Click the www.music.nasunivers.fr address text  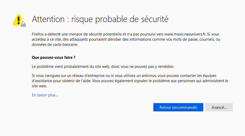pos(185,34)
